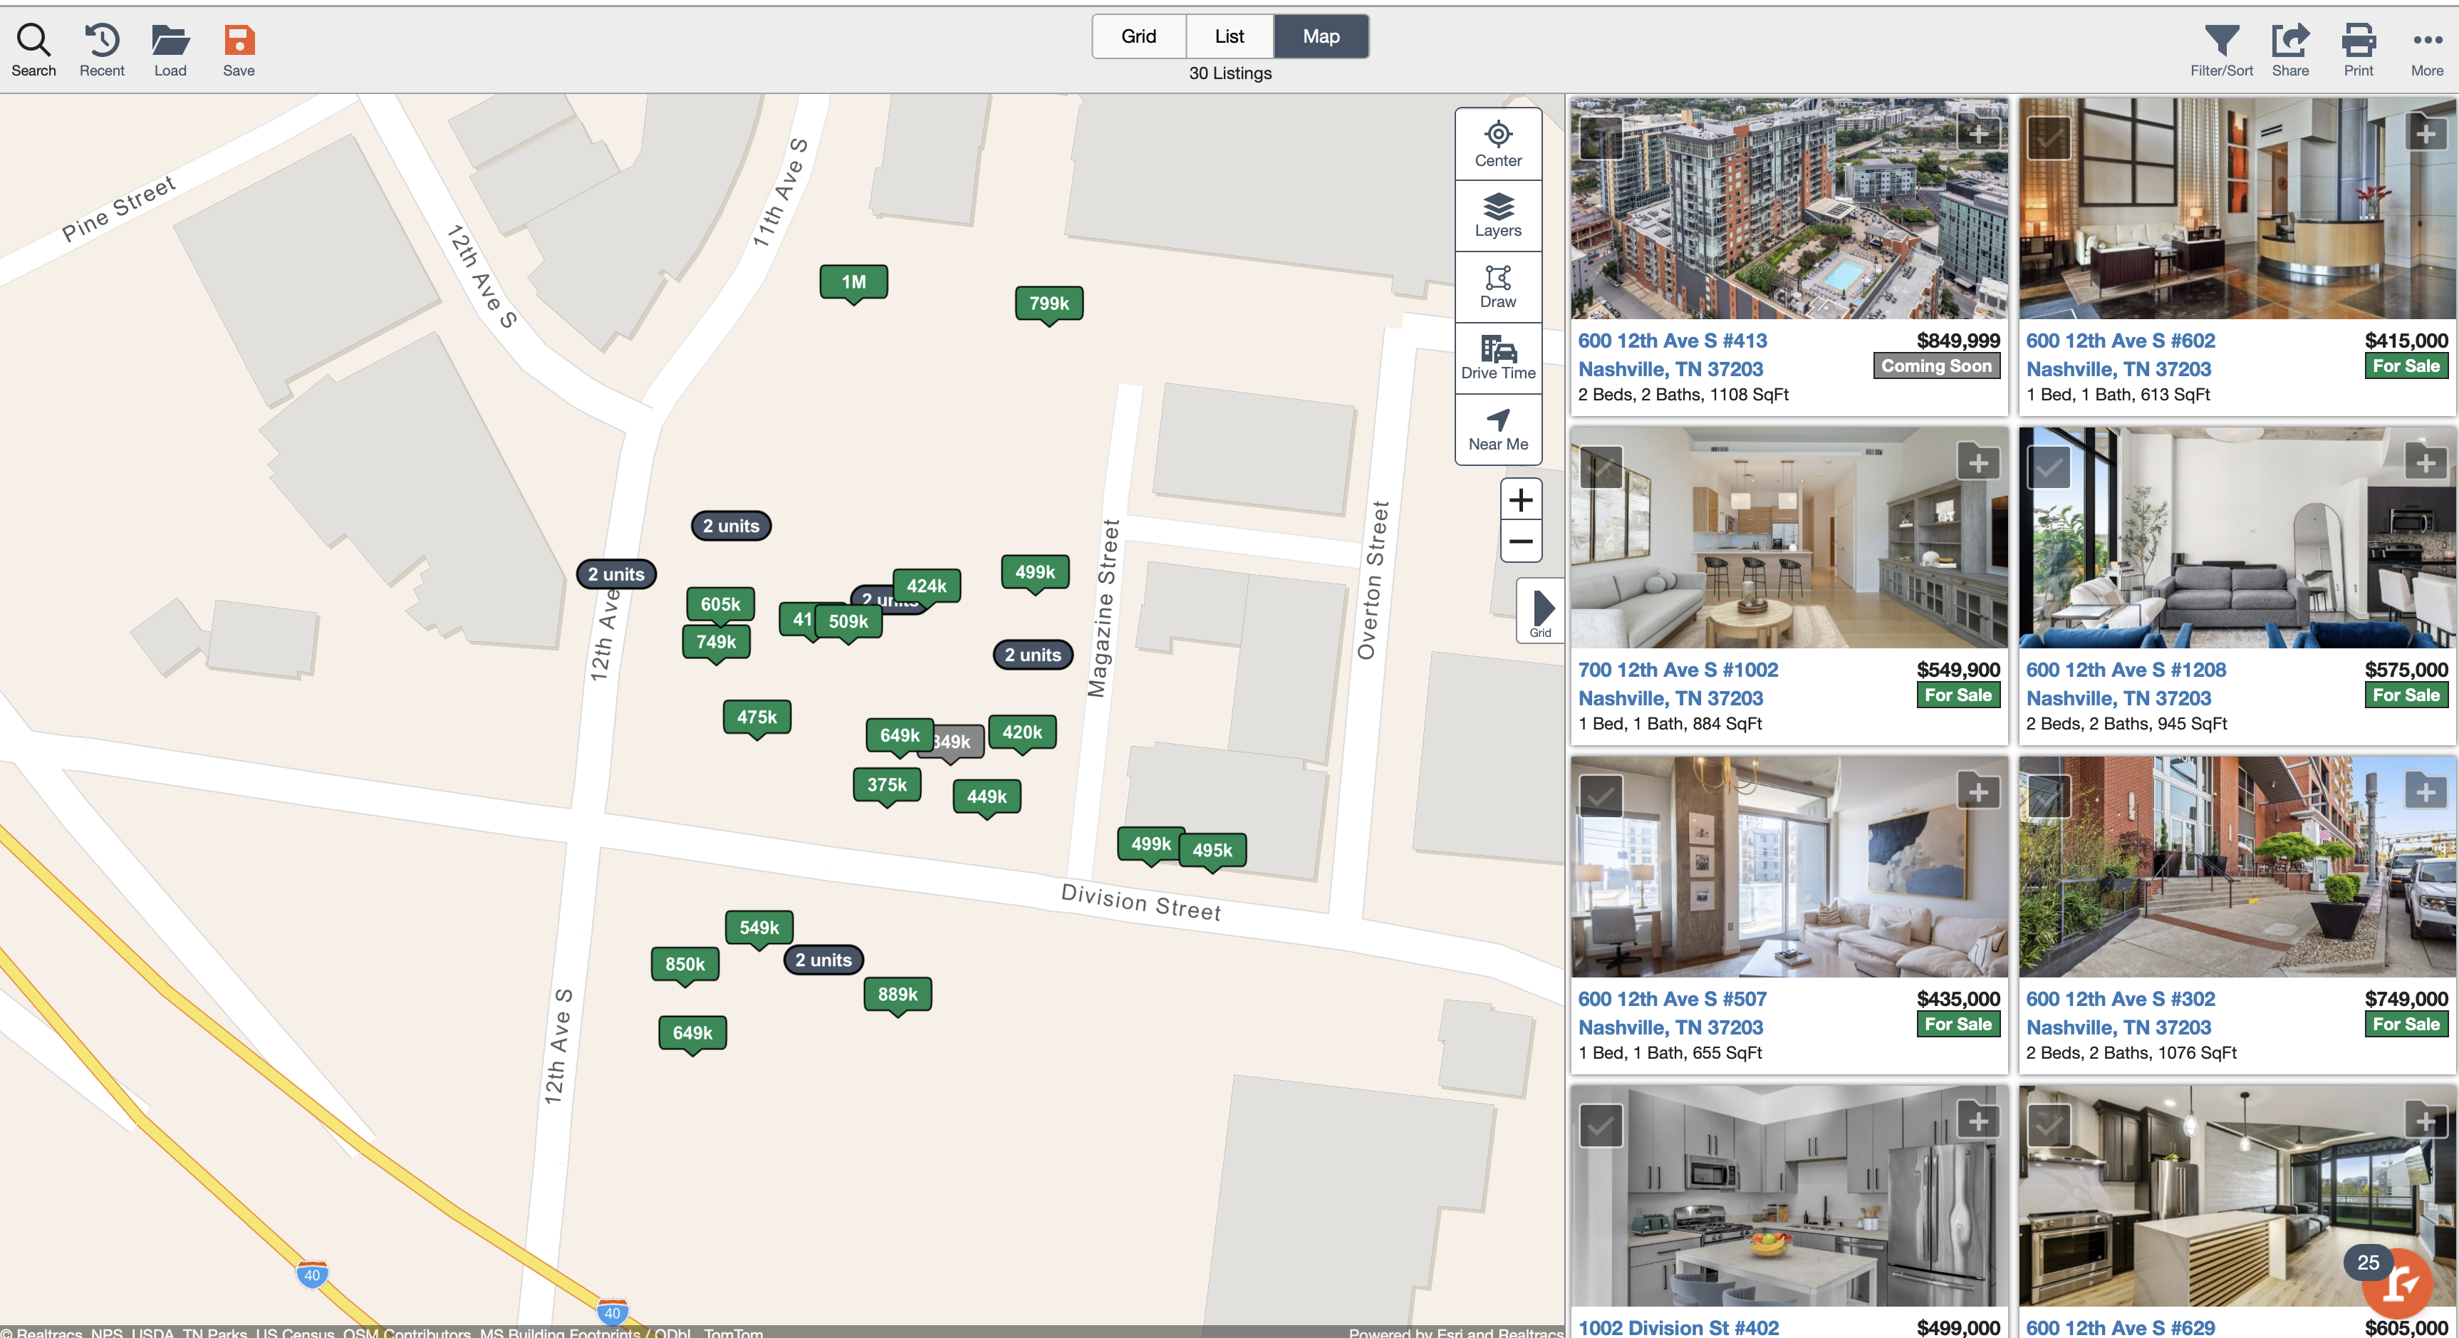This screenshot has height=1338, width=2459.
Task: Click the 424k map price marker
Action: coord(926,586)
